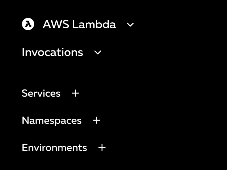Click the AWS Lambda title text
This screenshot has width=227, height=170.
click(79, 24)
